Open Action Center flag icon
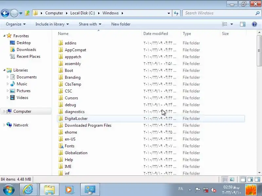The height and width of the screenshot is (196, 262). click(x=197, y=190)
